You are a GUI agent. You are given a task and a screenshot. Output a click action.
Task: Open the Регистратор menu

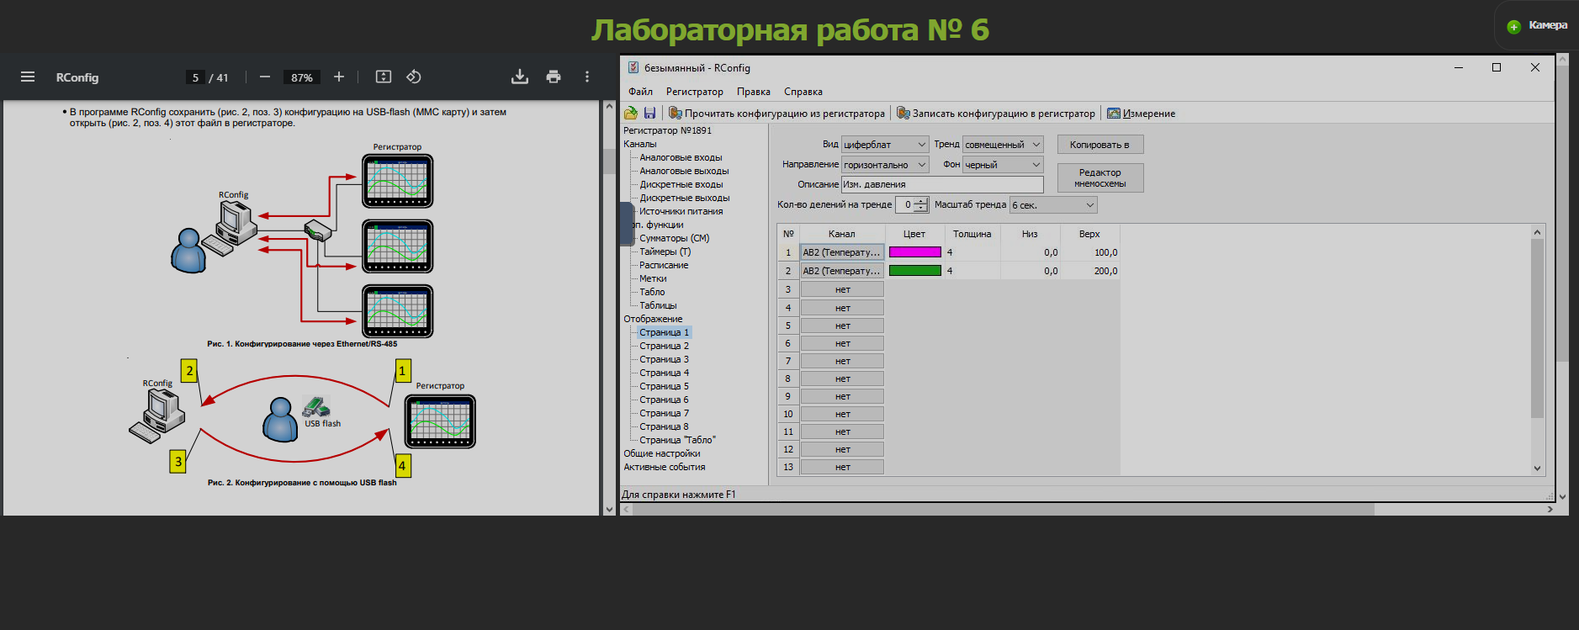point(694,92)
